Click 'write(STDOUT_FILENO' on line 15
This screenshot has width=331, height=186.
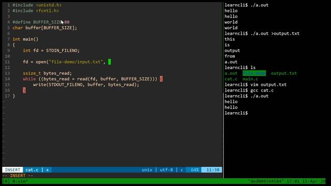pos(57,85)
